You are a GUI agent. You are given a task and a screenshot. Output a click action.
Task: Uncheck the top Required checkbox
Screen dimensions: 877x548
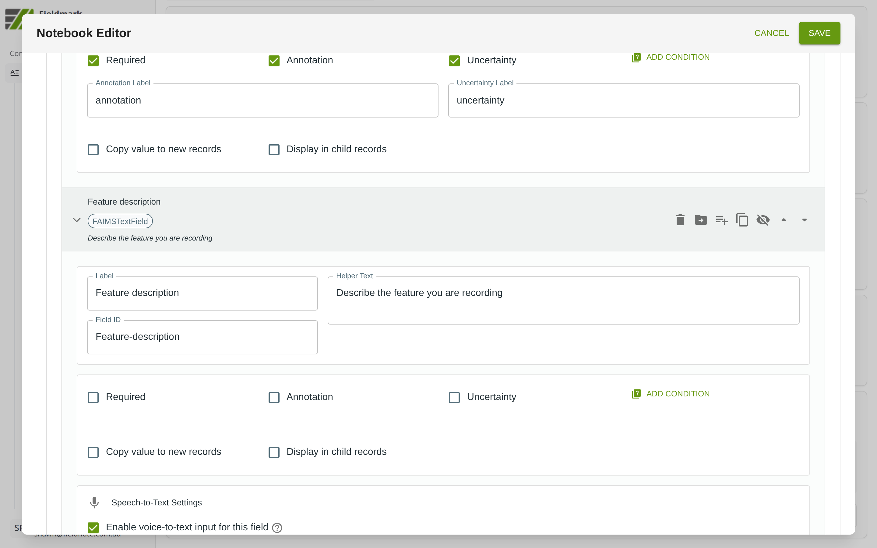tap(93, 61)
